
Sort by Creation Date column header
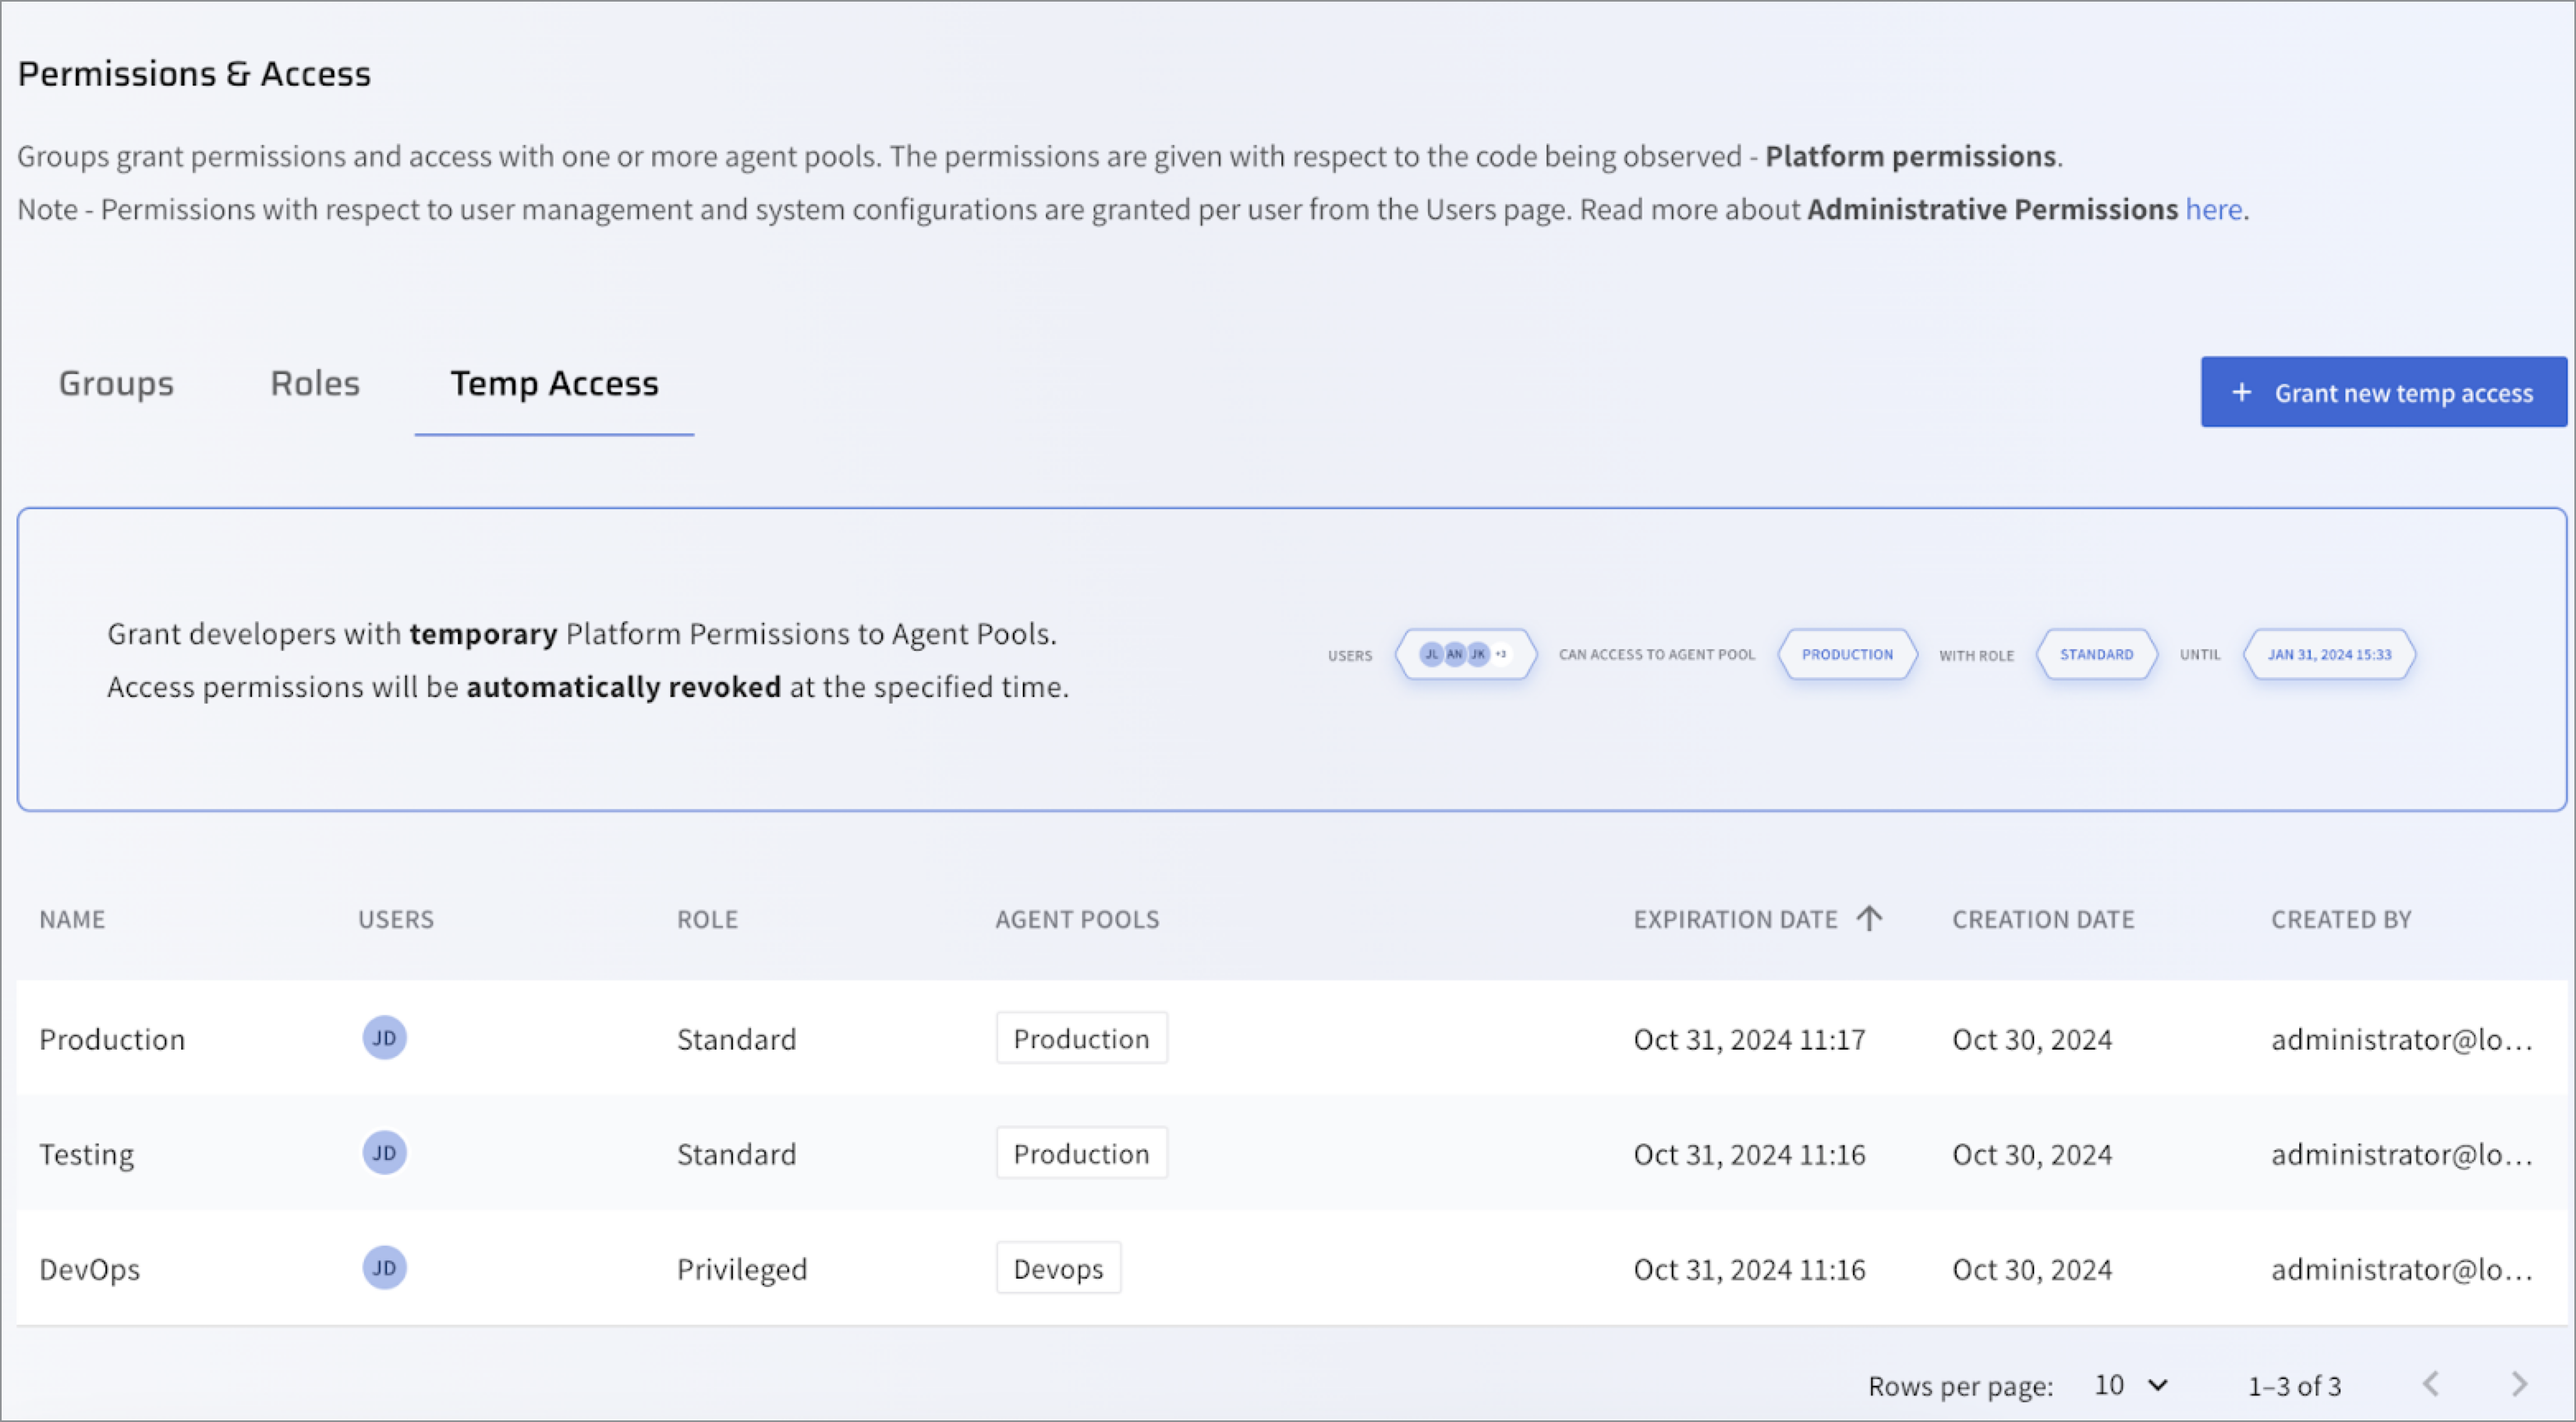point(2043,919)
